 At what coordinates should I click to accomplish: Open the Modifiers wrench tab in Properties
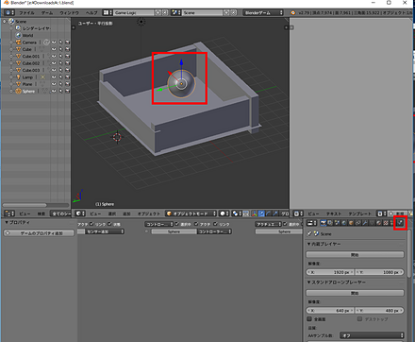tap(365, 223)
